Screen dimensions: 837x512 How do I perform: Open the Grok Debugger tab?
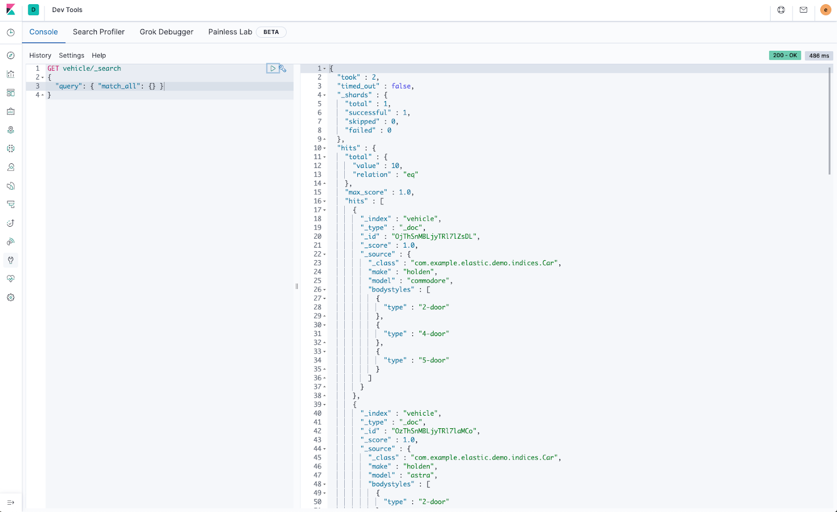coord(166,32)
